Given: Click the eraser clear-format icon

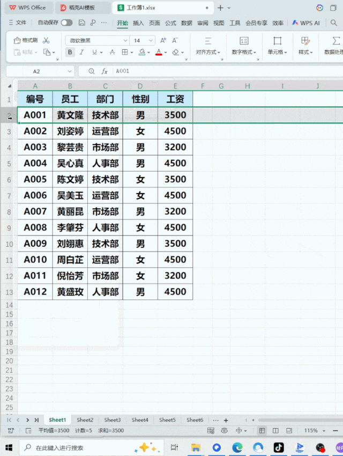Looking at the screenshot, I should tap(175, 53).
